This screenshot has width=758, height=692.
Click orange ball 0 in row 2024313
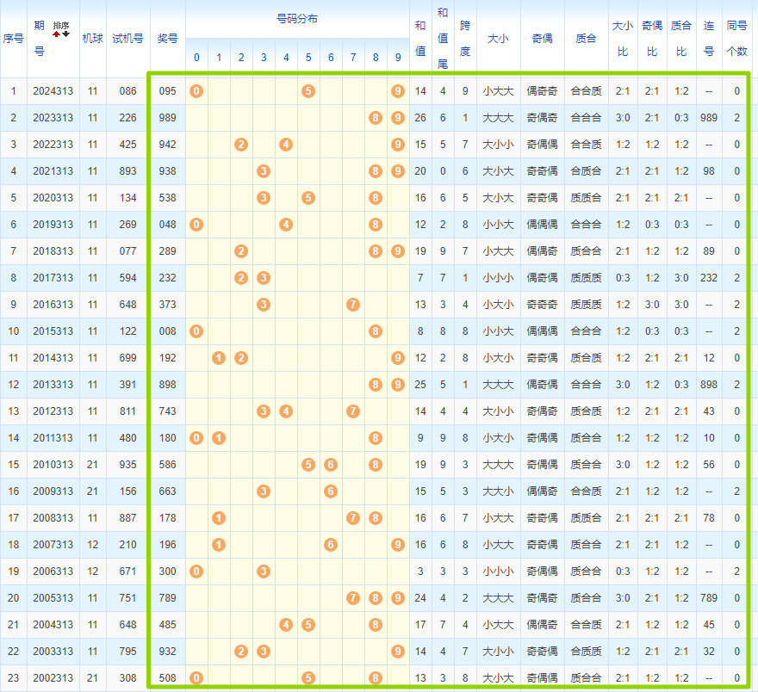click(x=196, y=91)
